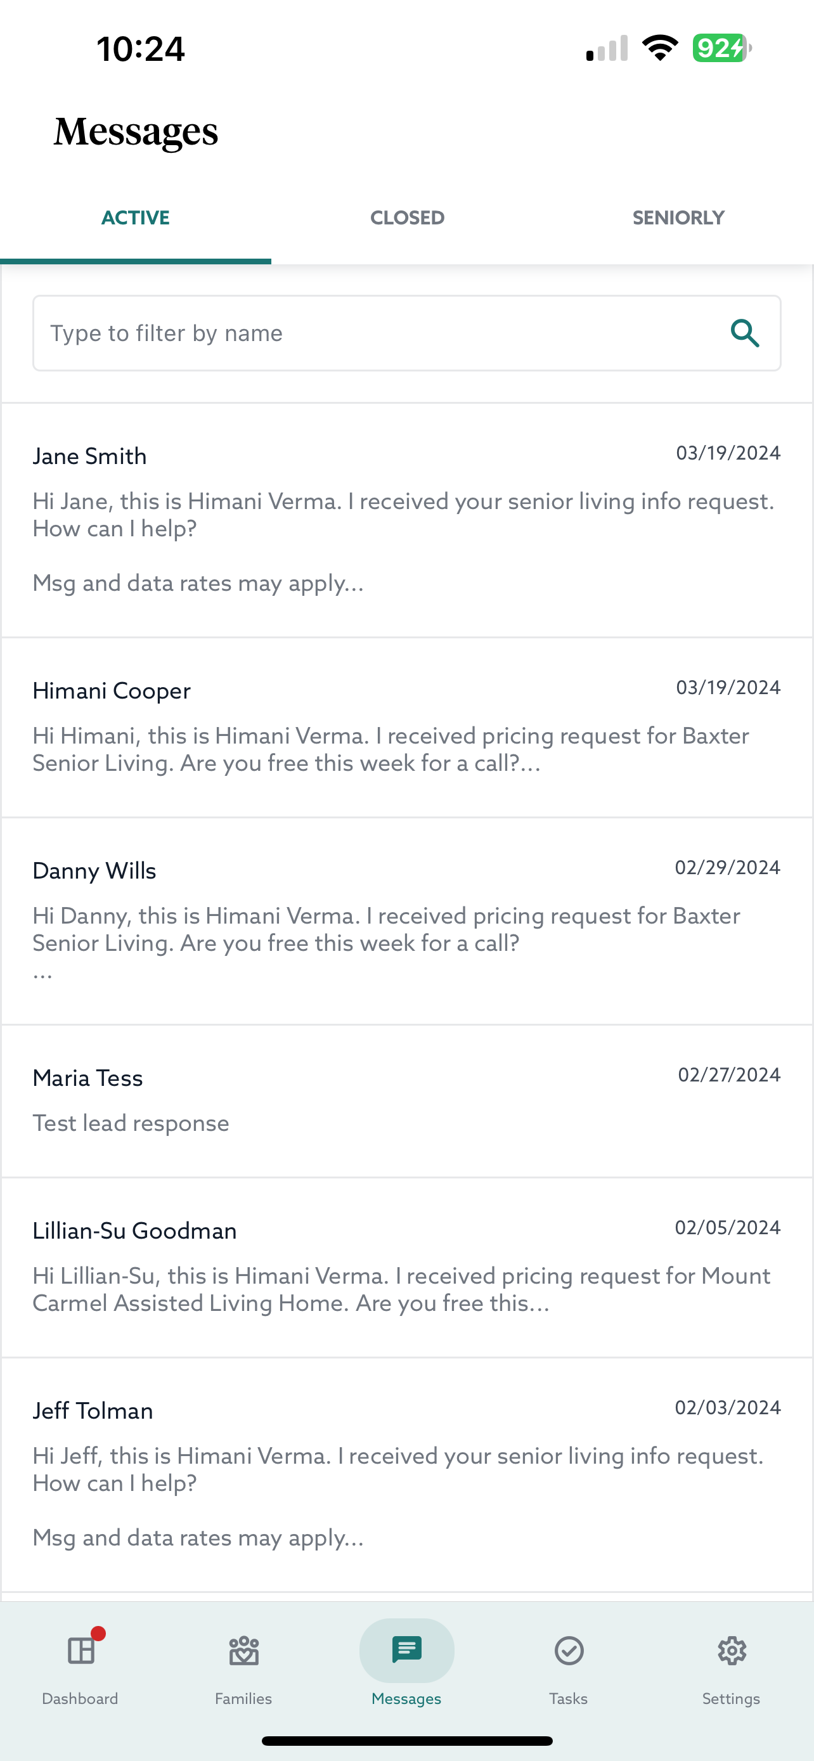Screen dimensions: 814x1761
Task: Tap the Messages page heading
Action: point(136,131)
